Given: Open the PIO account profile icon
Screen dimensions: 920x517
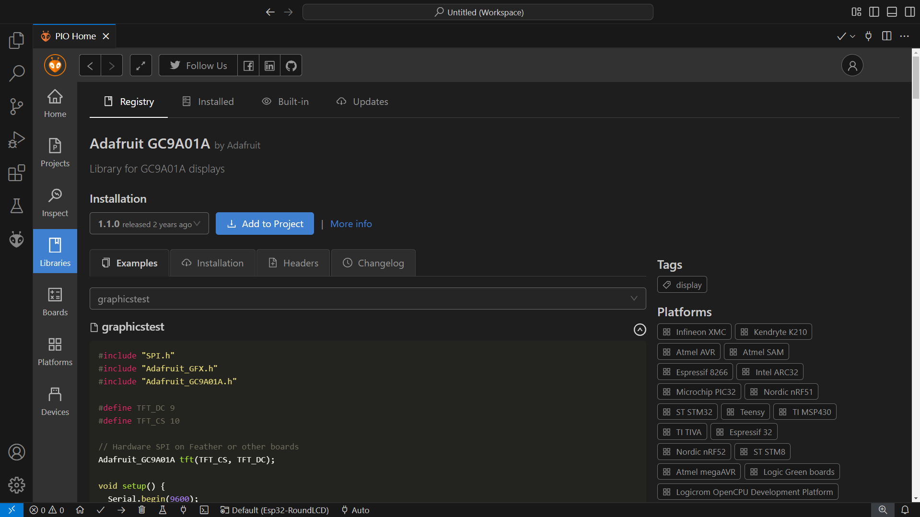Looking at the screenshot, I should coord(852,66).
